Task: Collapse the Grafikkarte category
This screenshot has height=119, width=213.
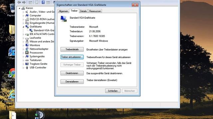Action: coord(23,27)
